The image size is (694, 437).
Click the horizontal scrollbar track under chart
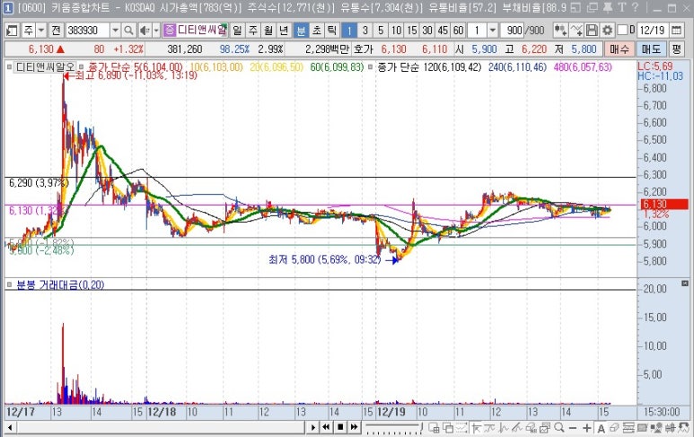pos(160,428)
